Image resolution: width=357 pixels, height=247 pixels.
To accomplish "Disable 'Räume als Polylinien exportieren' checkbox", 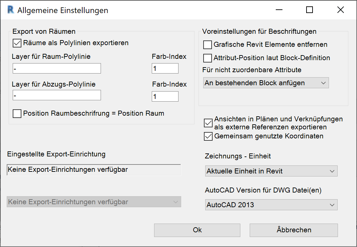I will pos(17,43).
